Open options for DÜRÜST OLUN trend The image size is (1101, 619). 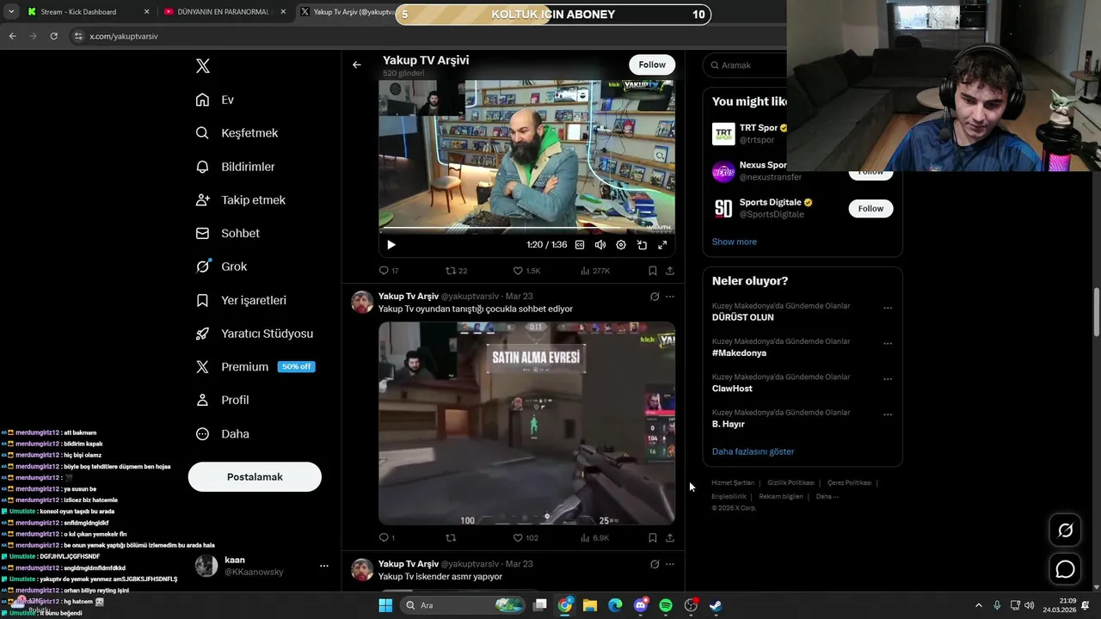[888, 308]
